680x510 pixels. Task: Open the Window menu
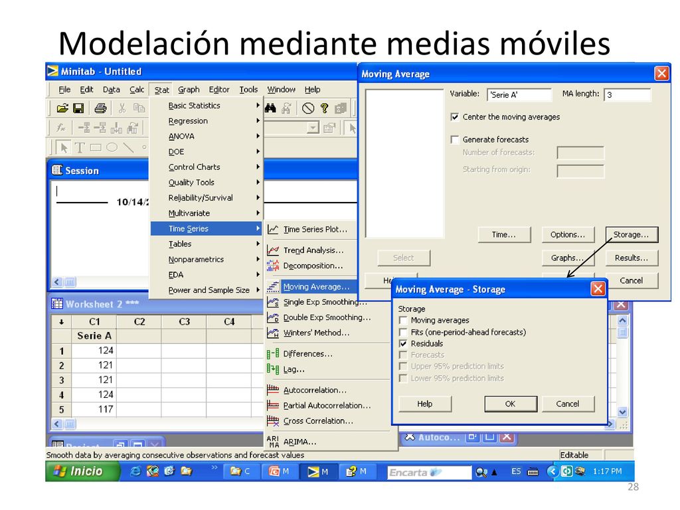click(x=281, y=90)
